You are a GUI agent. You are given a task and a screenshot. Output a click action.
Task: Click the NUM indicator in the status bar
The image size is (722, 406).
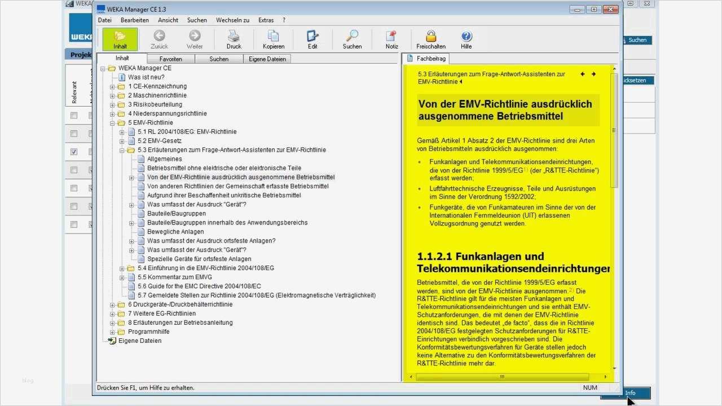click(x=590, y=387)
